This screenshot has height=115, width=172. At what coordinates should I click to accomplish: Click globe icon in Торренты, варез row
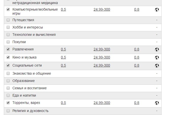tap(157, 103)
